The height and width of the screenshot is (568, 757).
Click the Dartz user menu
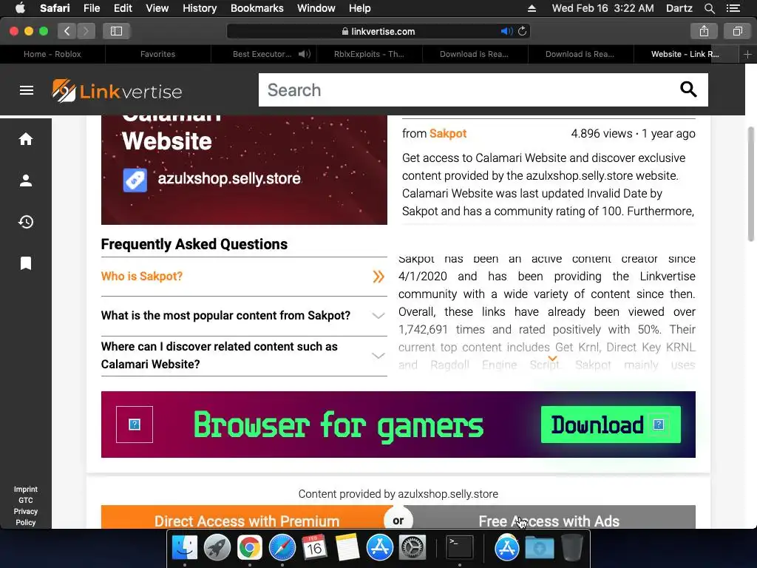679,8
